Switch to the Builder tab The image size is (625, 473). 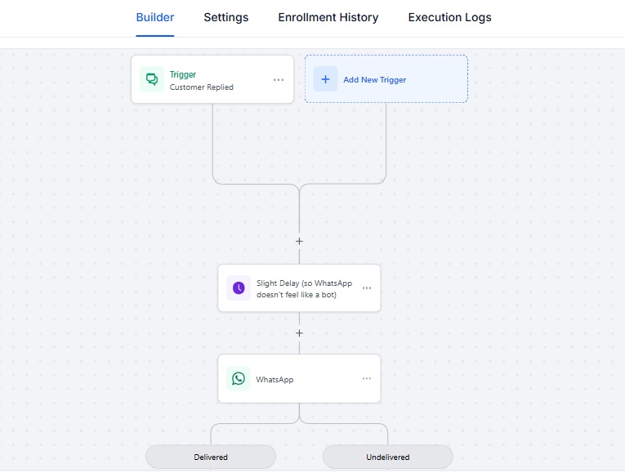[x=155, y=17]
